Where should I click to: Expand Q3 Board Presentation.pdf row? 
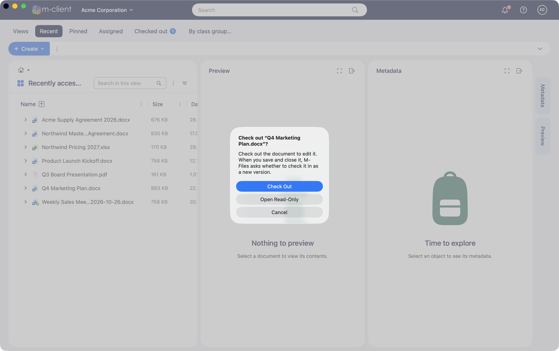[x=26, y=174]
